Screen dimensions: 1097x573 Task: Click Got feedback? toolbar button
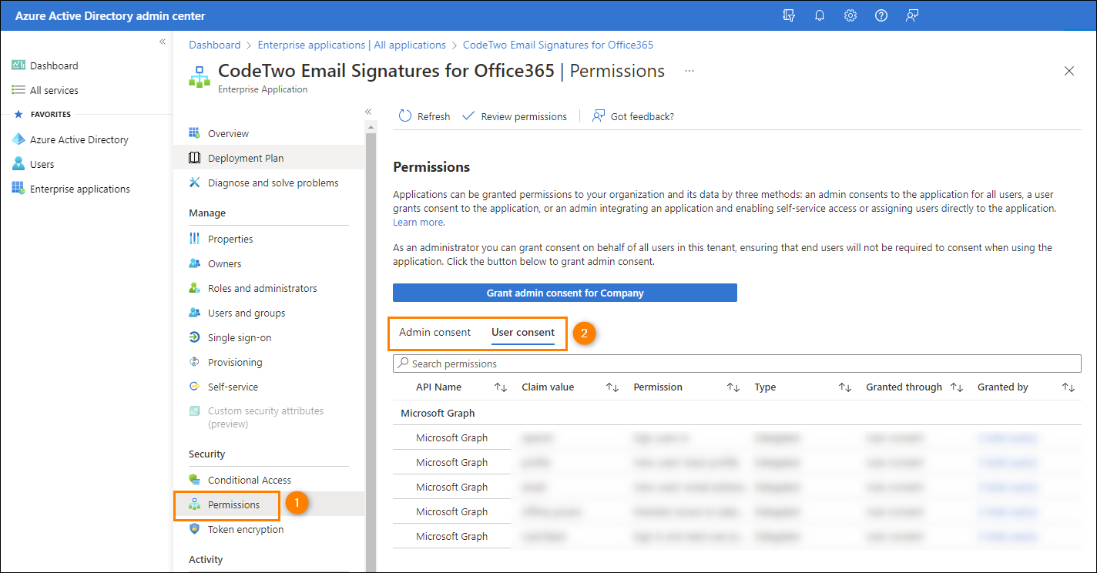[632, 116]
